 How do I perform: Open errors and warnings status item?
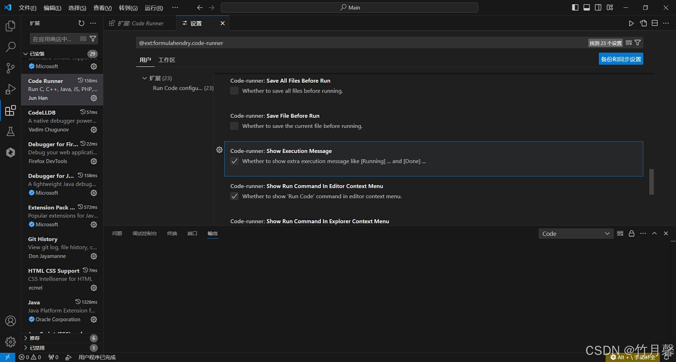click(30, 357)
